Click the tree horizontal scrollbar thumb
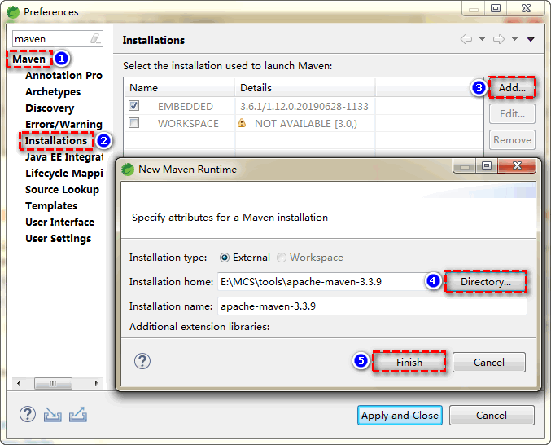 [53, 383]
